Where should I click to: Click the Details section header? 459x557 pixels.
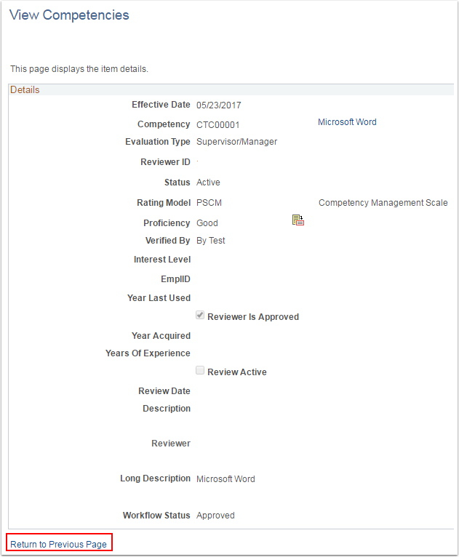(x=25, y=89)
